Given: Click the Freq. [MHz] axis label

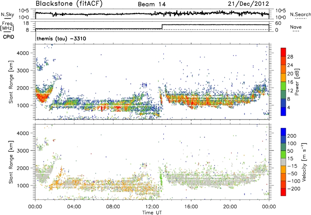Looking at the screenshot, I should click(8, 26).
